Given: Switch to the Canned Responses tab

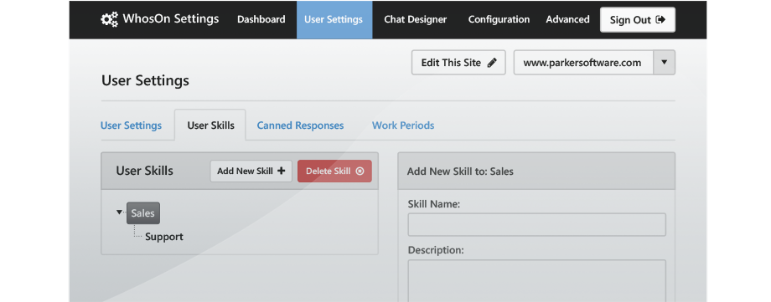Looking at the screenshot, I should pos(300,125).
